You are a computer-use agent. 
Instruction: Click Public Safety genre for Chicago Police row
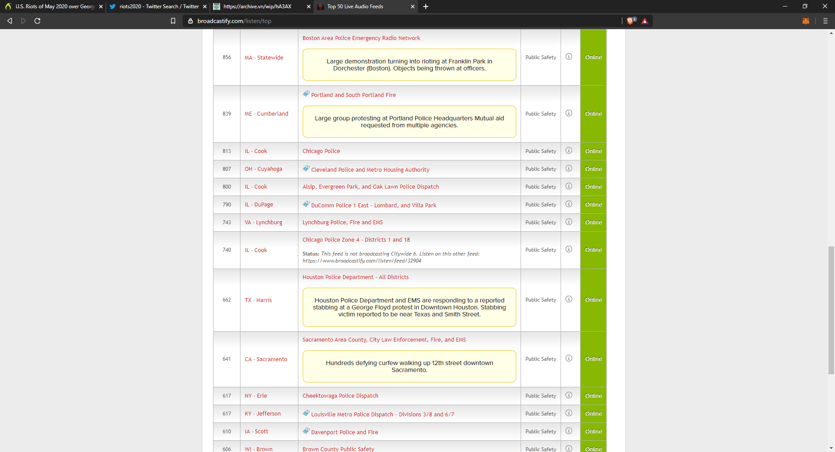tap(541, 151)
